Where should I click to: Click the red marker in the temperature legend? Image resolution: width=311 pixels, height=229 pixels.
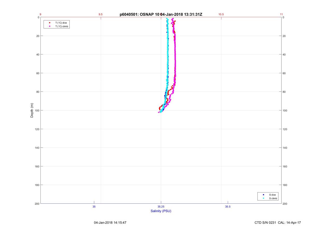(50, 23)
